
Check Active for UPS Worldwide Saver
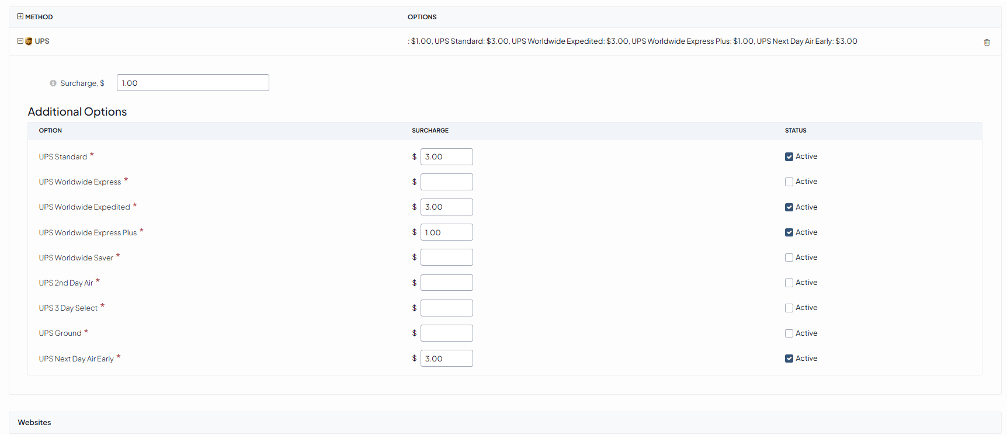click(x=789, y=257)
